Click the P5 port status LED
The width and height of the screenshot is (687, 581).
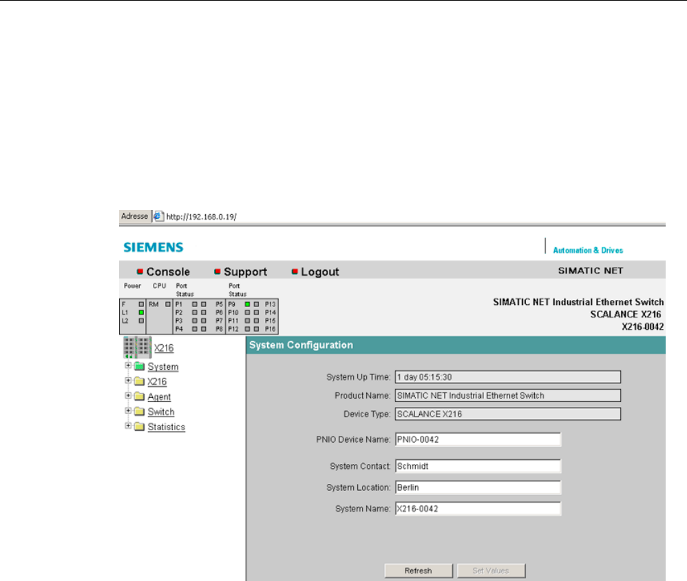(x=203, y=304)
